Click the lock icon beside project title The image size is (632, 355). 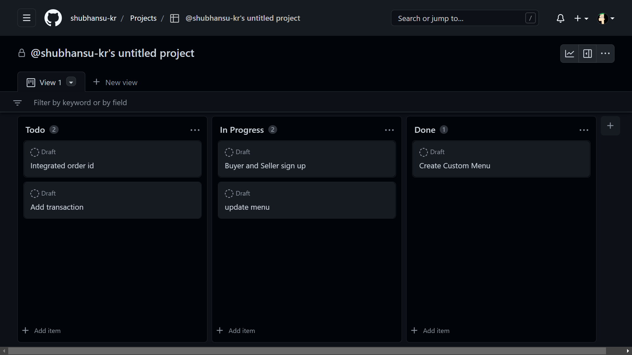(x=22, y=53)
